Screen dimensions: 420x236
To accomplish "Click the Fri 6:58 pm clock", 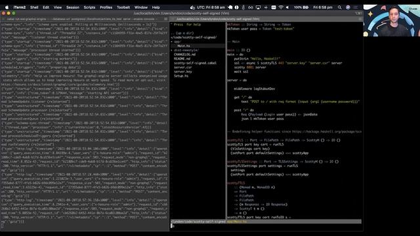I will (x=323, y=7).
